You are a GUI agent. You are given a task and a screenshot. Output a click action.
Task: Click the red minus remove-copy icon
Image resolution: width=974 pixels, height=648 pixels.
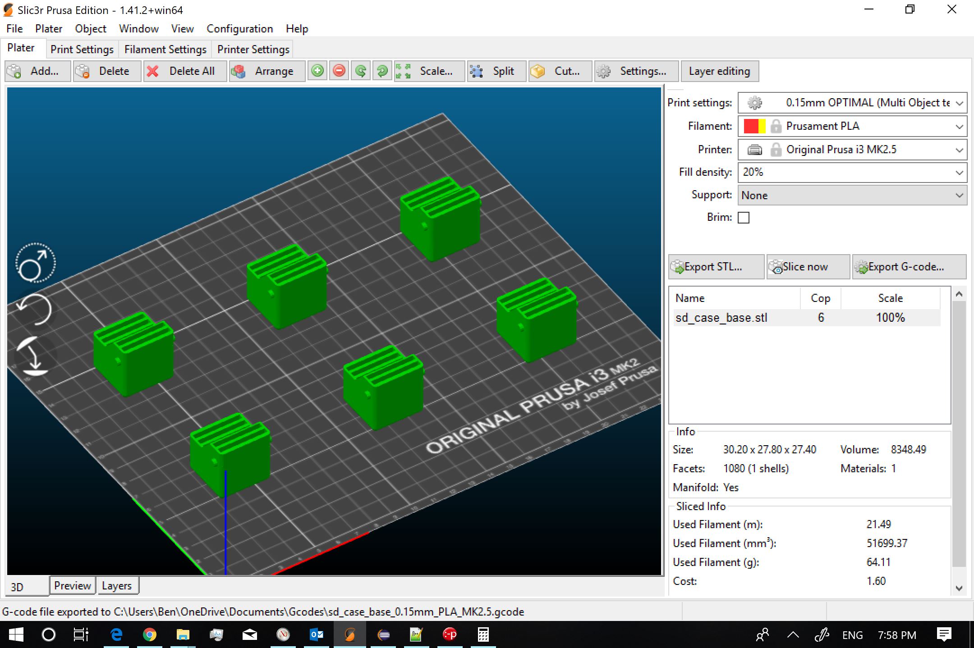[x=339, y=71]
